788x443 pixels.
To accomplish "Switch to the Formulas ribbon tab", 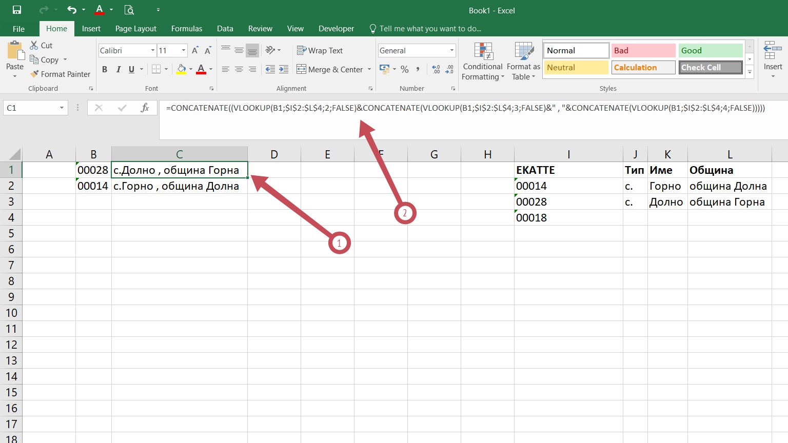I will coord(186,29).
